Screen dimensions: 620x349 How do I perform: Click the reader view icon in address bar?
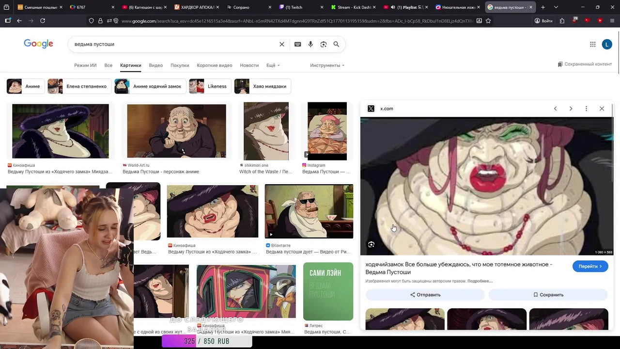coord(479,21)
